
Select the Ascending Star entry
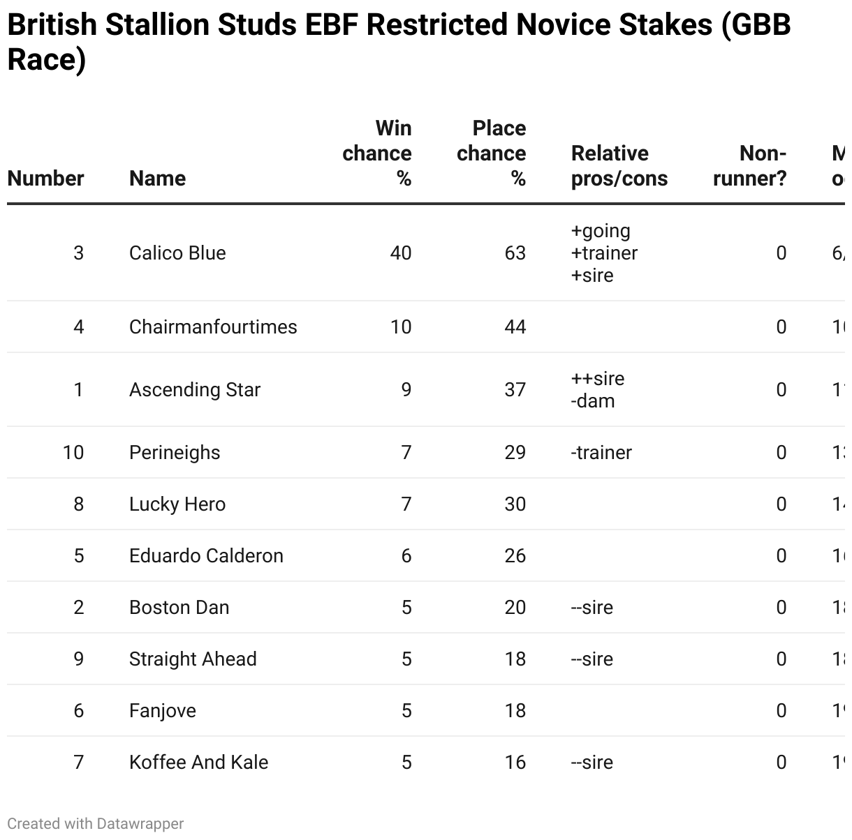coord(195,389)
